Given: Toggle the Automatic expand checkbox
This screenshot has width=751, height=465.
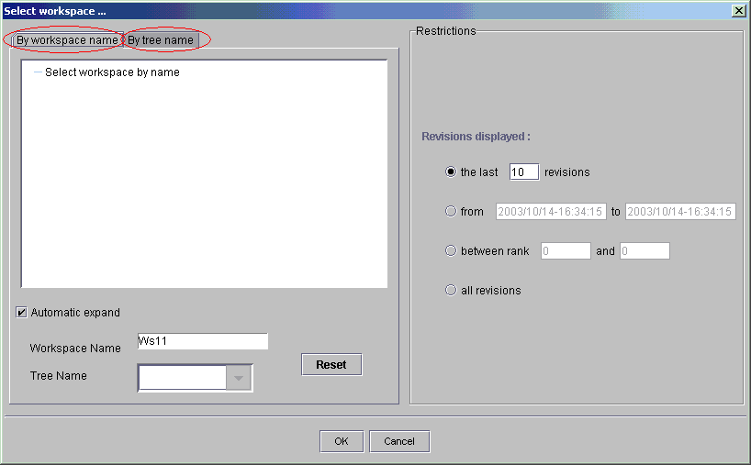Looking at the screenshot, I should 21,313.
